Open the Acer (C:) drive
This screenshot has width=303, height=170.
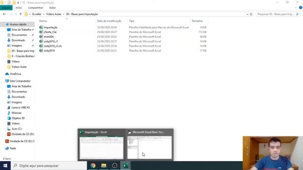[17, 129]
